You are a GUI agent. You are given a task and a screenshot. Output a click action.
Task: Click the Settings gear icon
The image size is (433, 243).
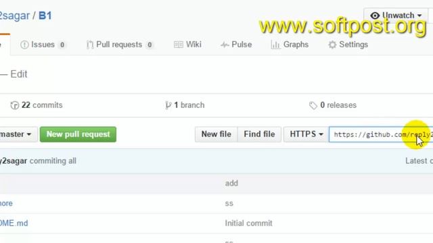click(332, 45)
